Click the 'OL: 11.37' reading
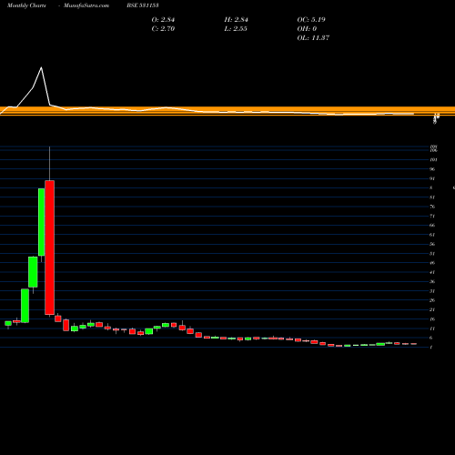Viewport: 455px width, 455px height. coord(313,38)
